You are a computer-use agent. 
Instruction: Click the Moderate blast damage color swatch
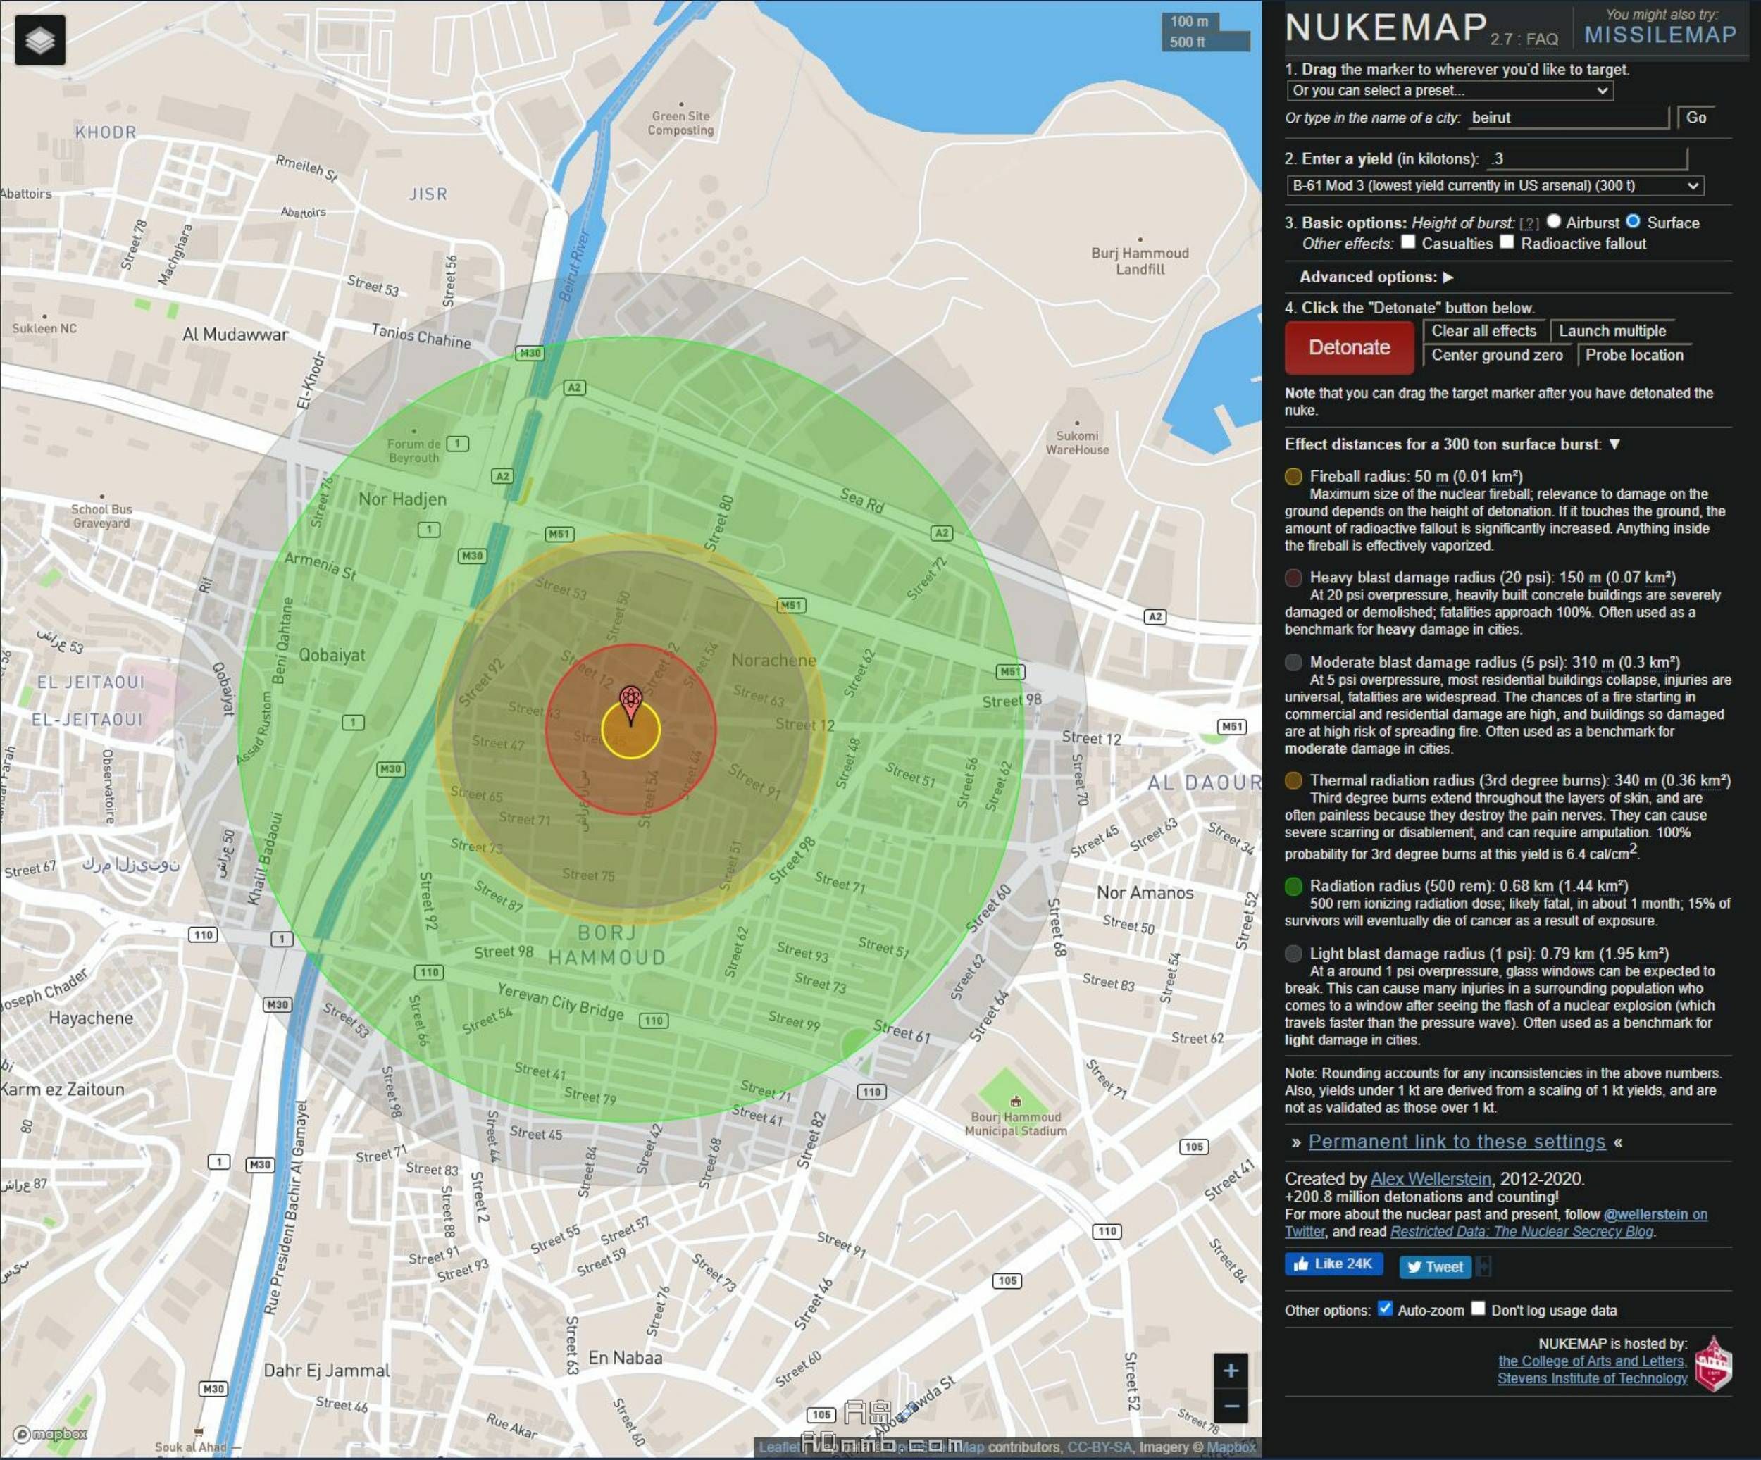(1293, 661)
